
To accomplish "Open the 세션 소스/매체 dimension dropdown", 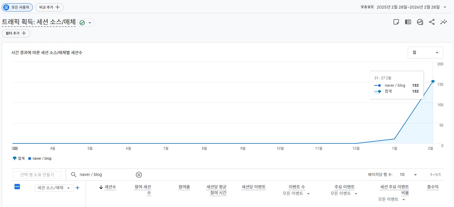I will click(54, 188).
